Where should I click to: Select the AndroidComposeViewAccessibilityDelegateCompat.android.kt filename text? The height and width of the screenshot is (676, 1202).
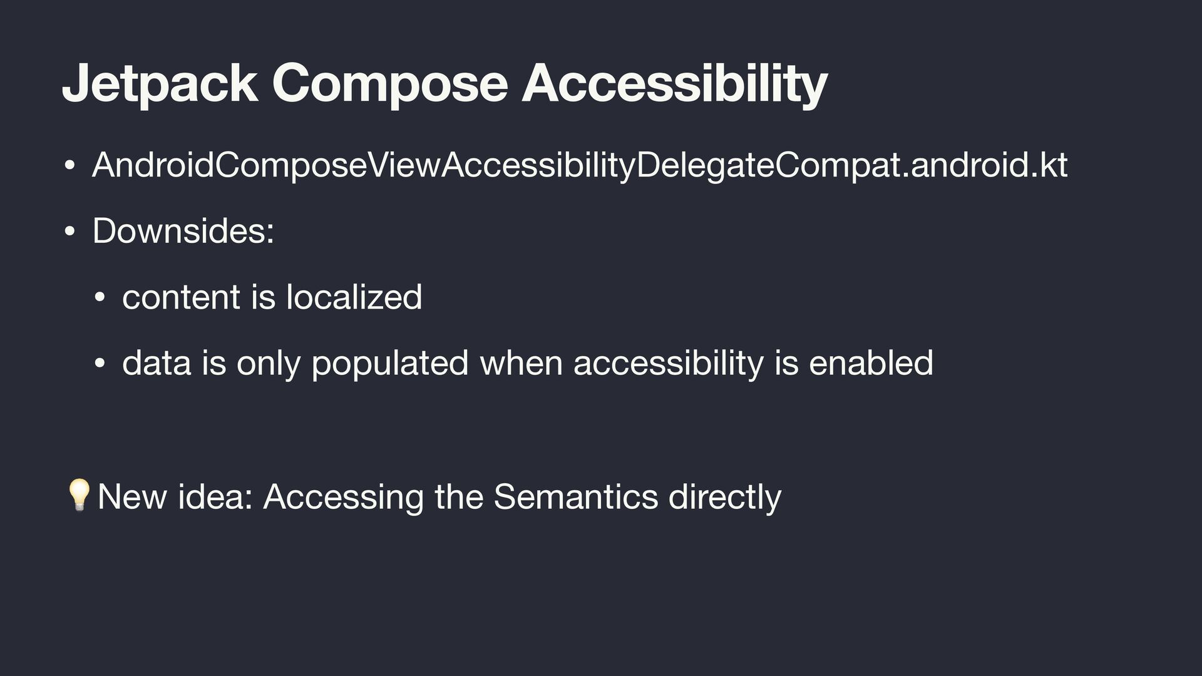(x=579, y=165)
